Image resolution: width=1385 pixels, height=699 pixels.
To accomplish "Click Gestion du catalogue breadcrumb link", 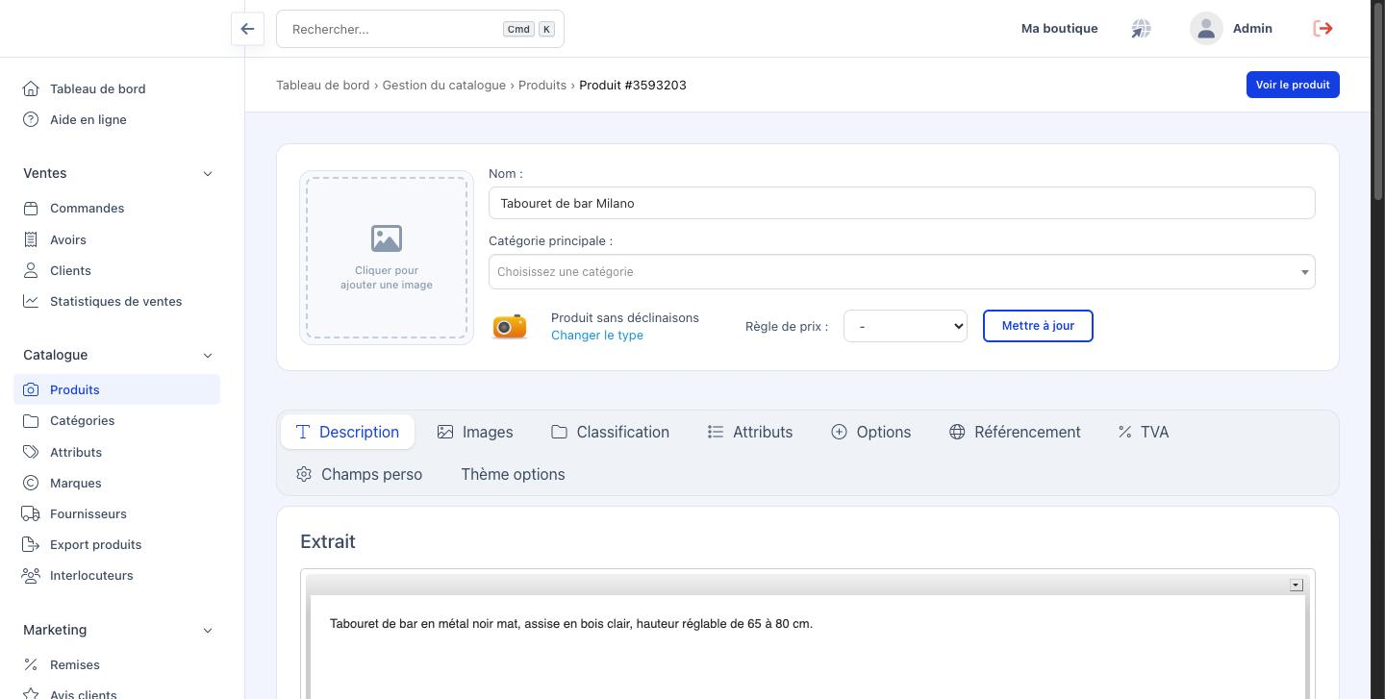I will click(x=443, y=85).
